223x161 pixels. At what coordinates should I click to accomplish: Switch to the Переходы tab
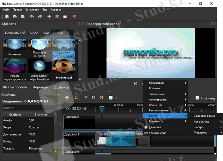[x=41, y=87]
